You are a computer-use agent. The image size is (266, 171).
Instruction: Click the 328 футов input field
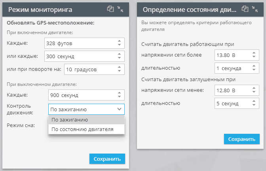coord(84,43)
